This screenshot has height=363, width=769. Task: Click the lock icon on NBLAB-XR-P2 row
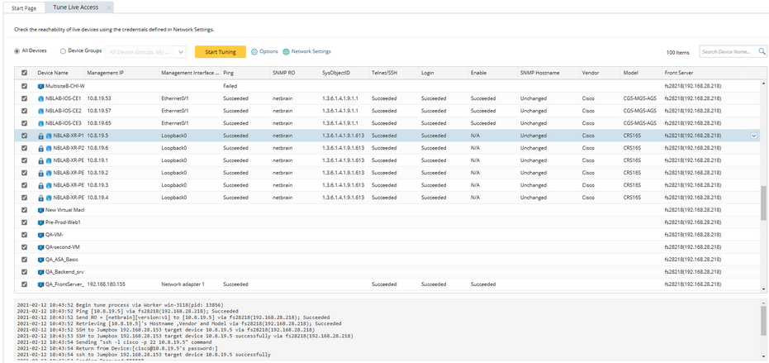pos(40,148)
